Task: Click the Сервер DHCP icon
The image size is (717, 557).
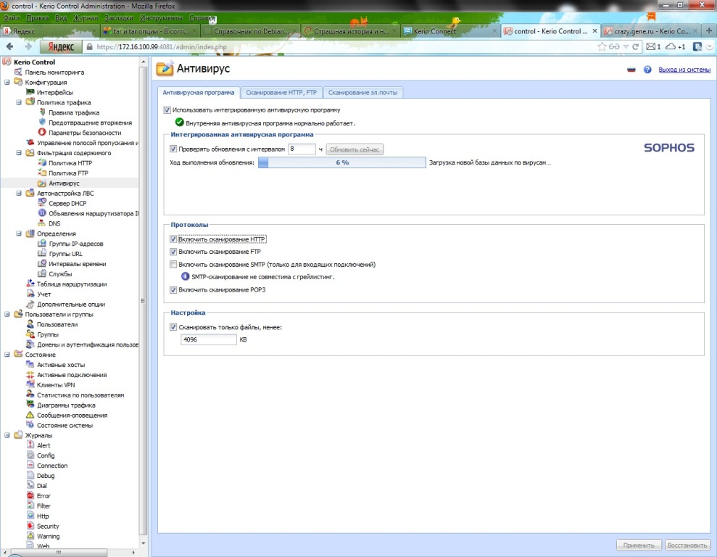Action: point(42,204)
